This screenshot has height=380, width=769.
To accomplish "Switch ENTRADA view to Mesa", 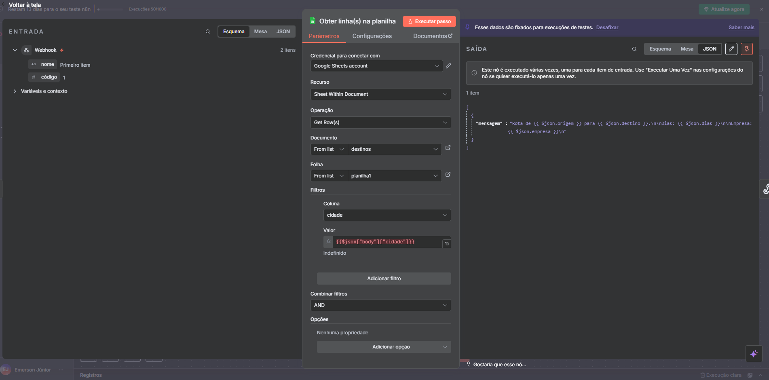I will (260, 32).
